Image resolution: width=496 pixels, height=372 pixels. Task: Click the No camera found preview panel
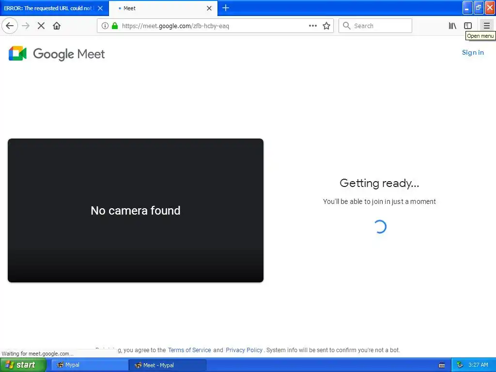coord(136,210)
